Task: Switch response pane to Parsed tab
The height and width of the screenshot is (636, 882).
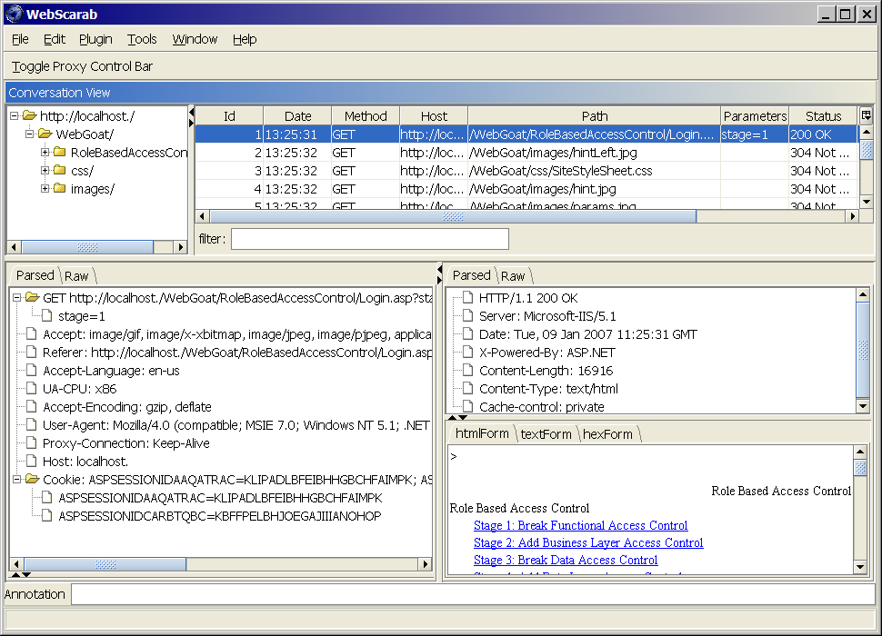Action: pyautogui.click(x=471, y=275)
